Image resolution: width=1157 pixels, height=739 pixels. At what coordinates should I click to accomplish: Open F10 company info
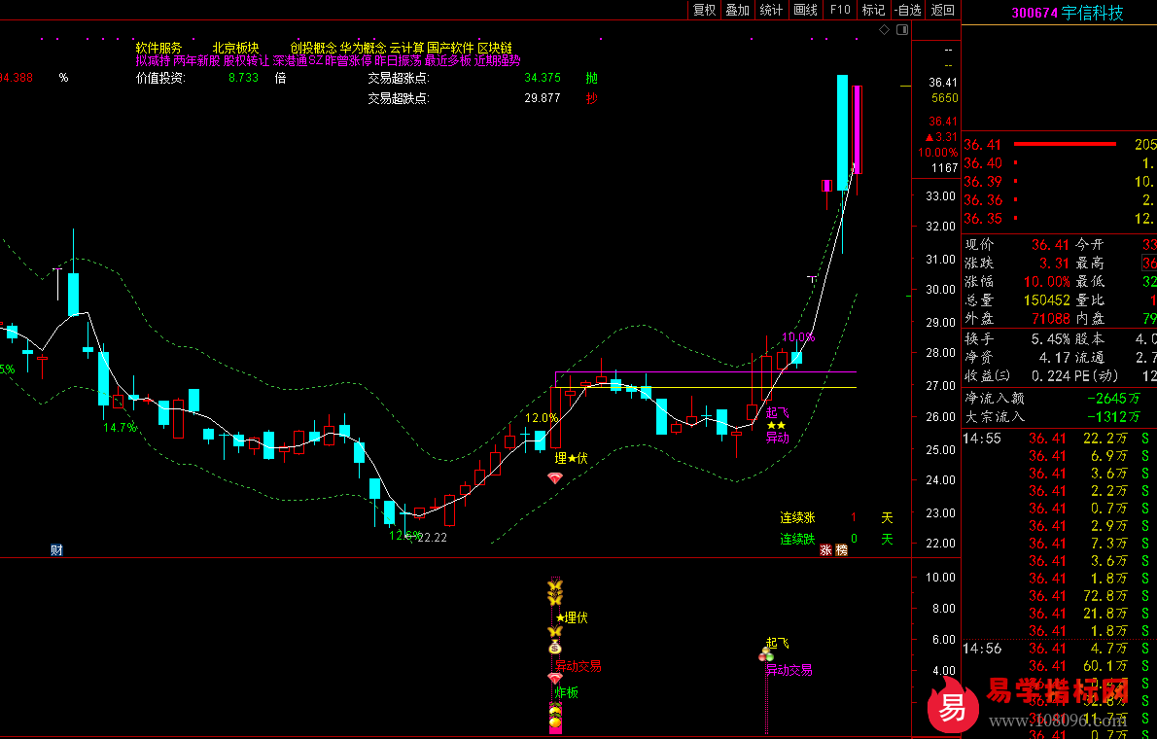point(840,10)
